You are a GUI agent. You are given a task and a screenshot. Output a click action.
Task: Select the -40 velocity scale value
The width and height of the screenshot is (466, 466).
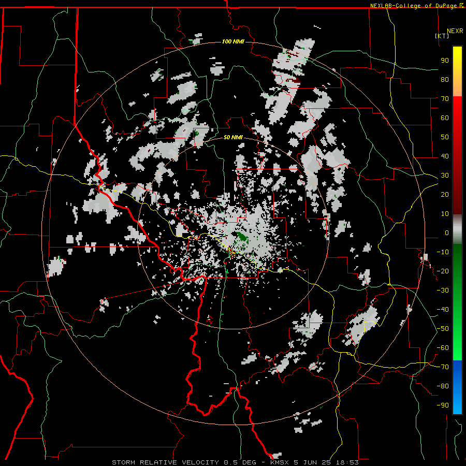(443, 310)
